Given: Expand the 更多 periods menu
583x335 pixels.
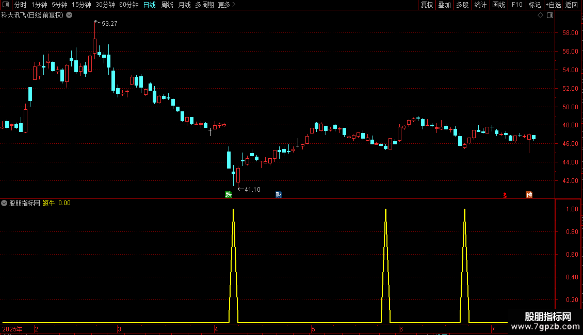Looking at the screenshot, I should (226, 5).
